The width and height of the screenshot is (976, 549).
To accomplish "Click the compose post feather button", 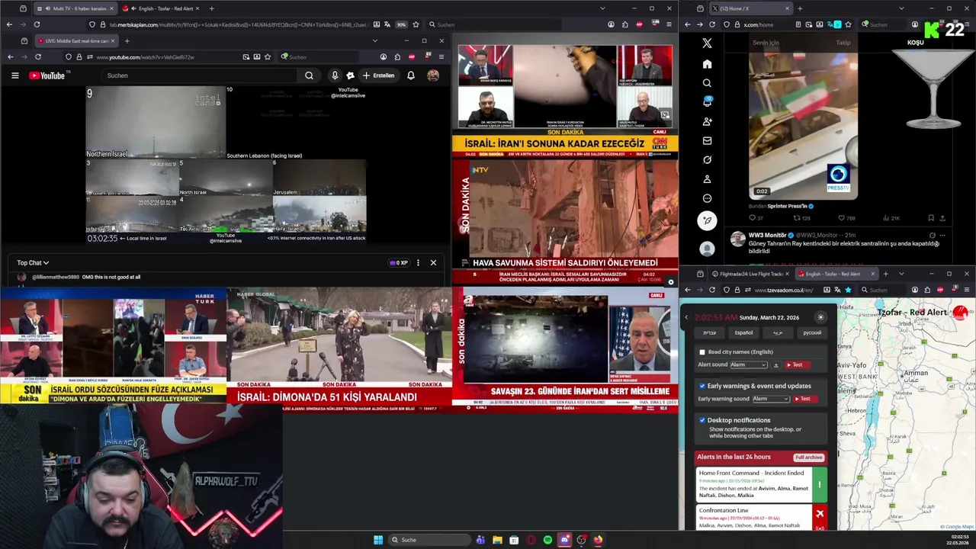I will 707,221.
